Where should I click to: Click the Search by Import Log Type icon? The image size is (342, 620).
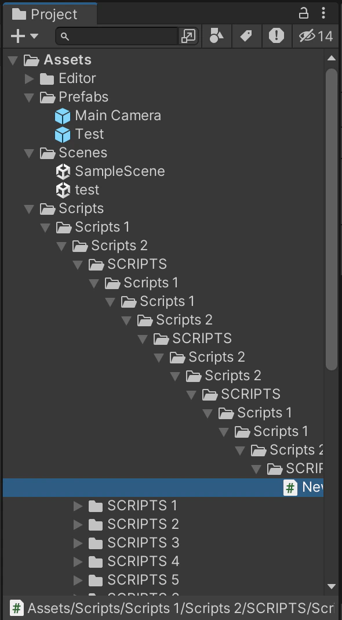point(276,37)
